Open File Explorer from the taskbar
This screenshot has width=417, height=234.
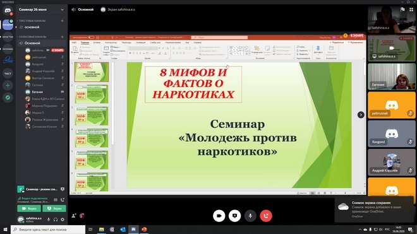(x=101, y=230)
